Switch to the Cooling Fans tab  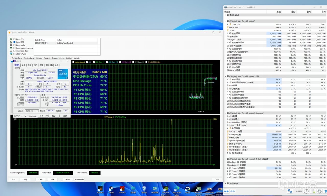coord(29,58)
